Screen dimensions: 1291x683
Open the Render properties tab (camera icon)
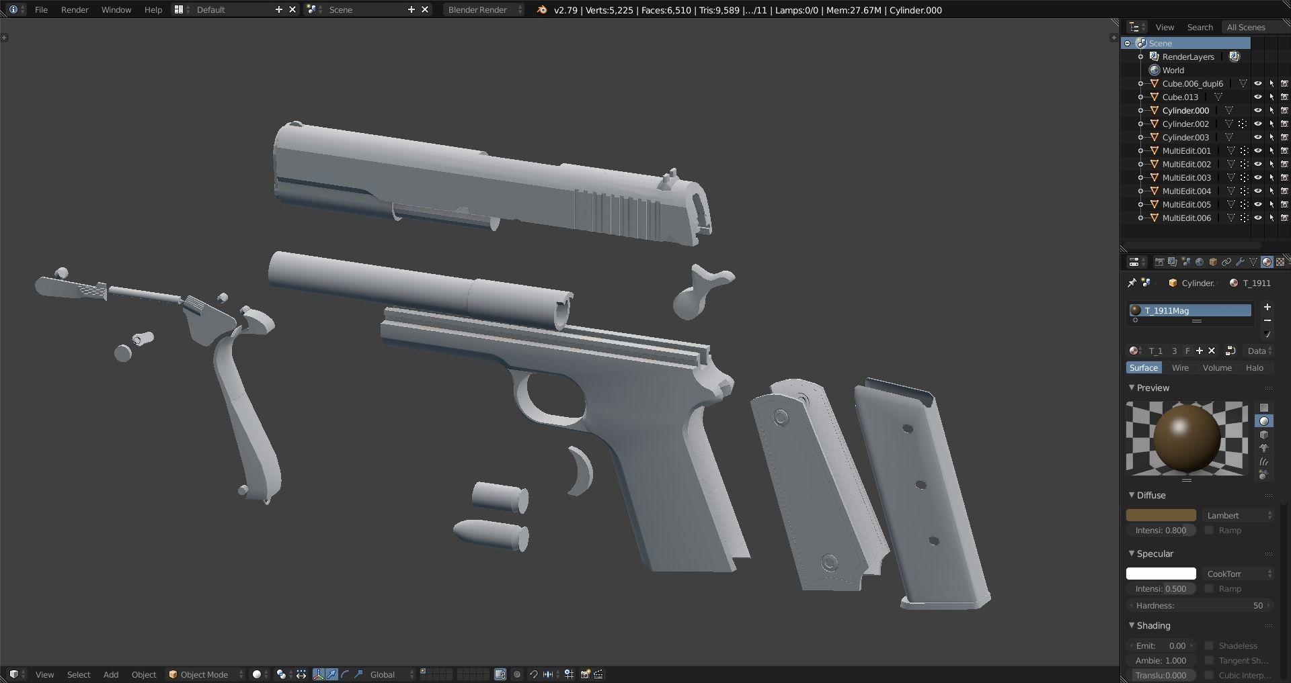[1160, 262]
